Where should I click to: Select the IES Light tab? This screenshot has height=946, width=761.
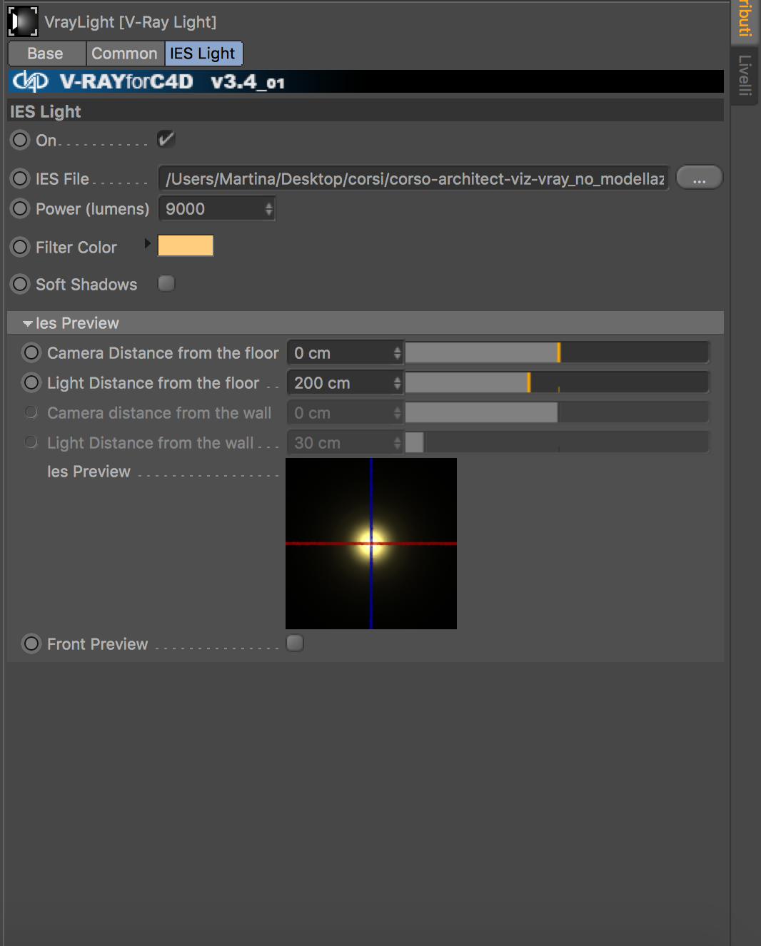[203, 54]
